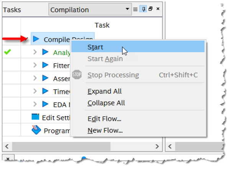Select Collapse All in context menu

106,103
